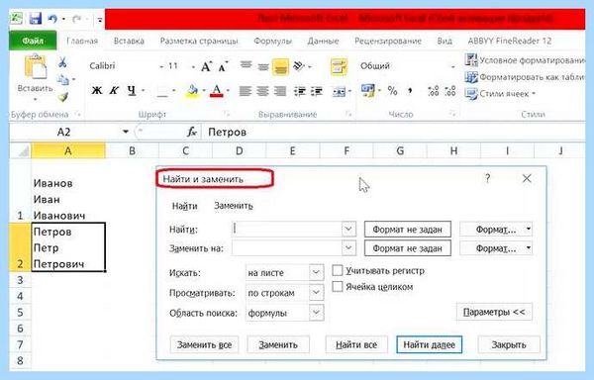This screenshot has height=380, width=594.
Task: Open the Данные ribbon tab
Action: click(x=323, y=41)
